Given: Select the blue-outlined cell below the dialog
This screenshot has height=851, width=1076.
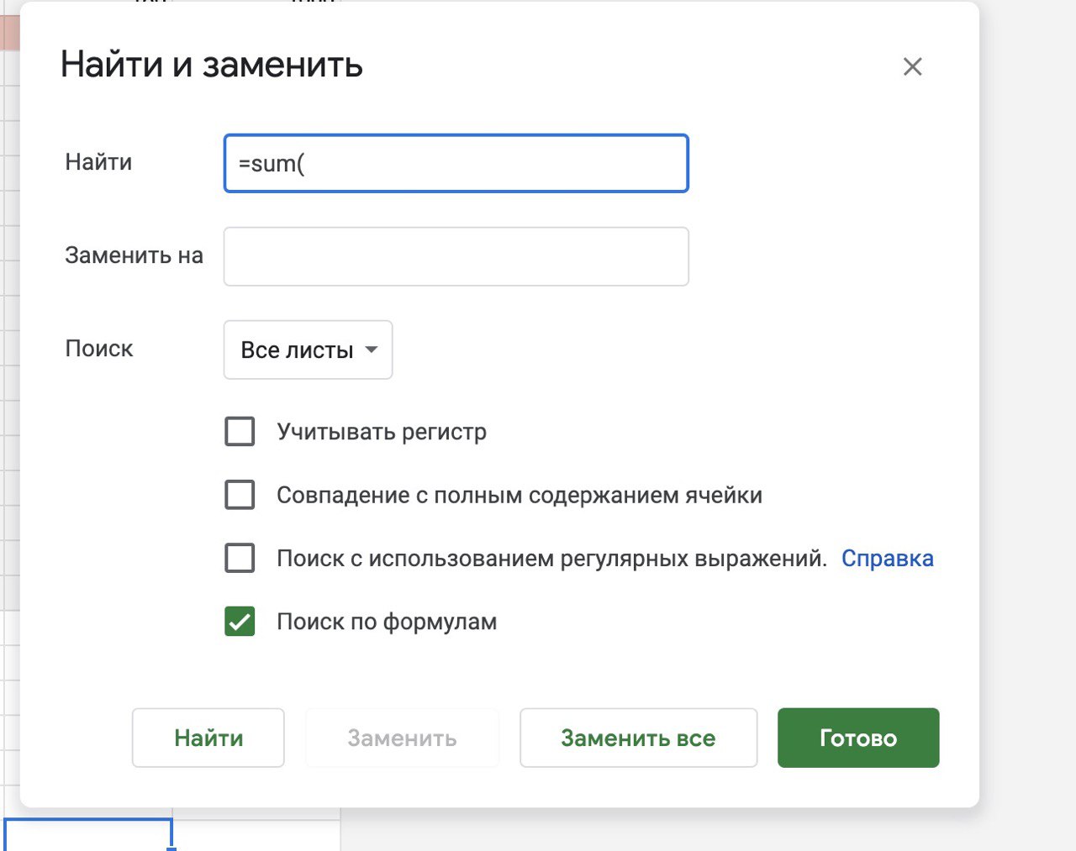Looking at the screenshot, I should point(88,834).
